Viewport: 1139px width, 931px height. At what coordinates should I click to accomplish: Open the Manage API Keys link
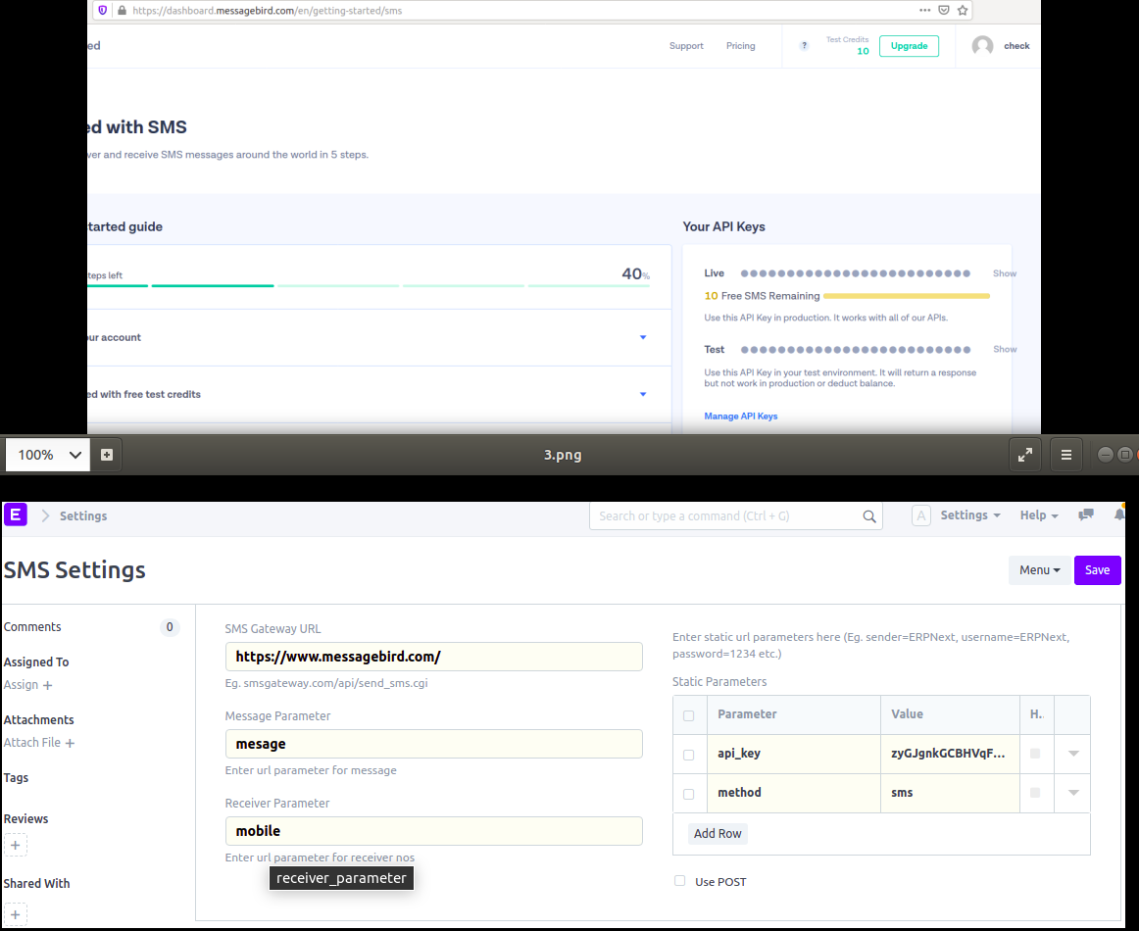[741, 416]
